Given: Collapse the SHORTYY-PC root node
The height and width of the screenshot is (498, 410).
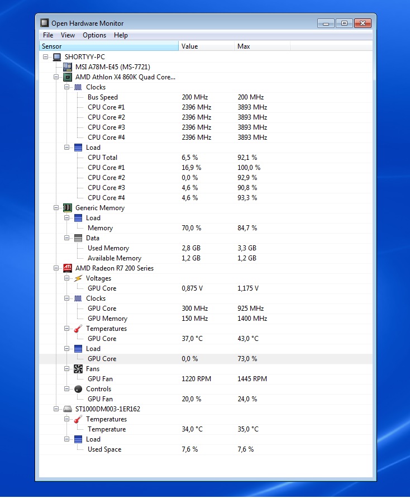Looking at the screenshot, I should tap(45, 57).
